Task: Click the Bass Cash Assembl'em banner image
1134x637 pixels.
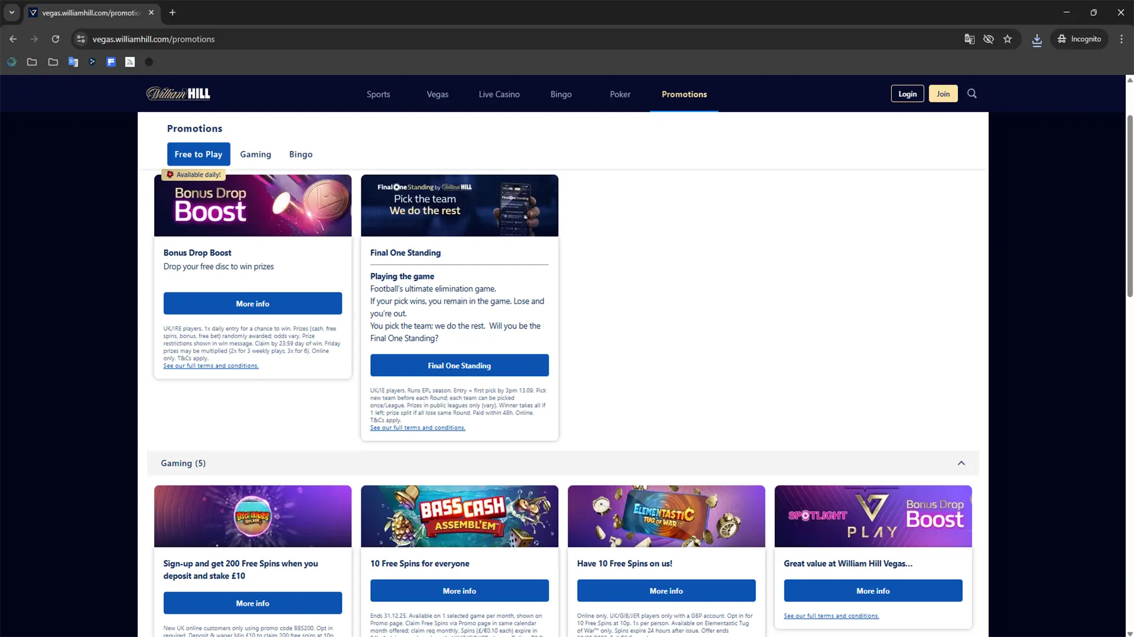Action: point(459,516)
